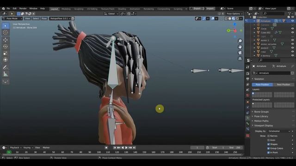Select the Annotate tool
The image size is (296, 166).
pyautogui.click(x=6, y=67)
